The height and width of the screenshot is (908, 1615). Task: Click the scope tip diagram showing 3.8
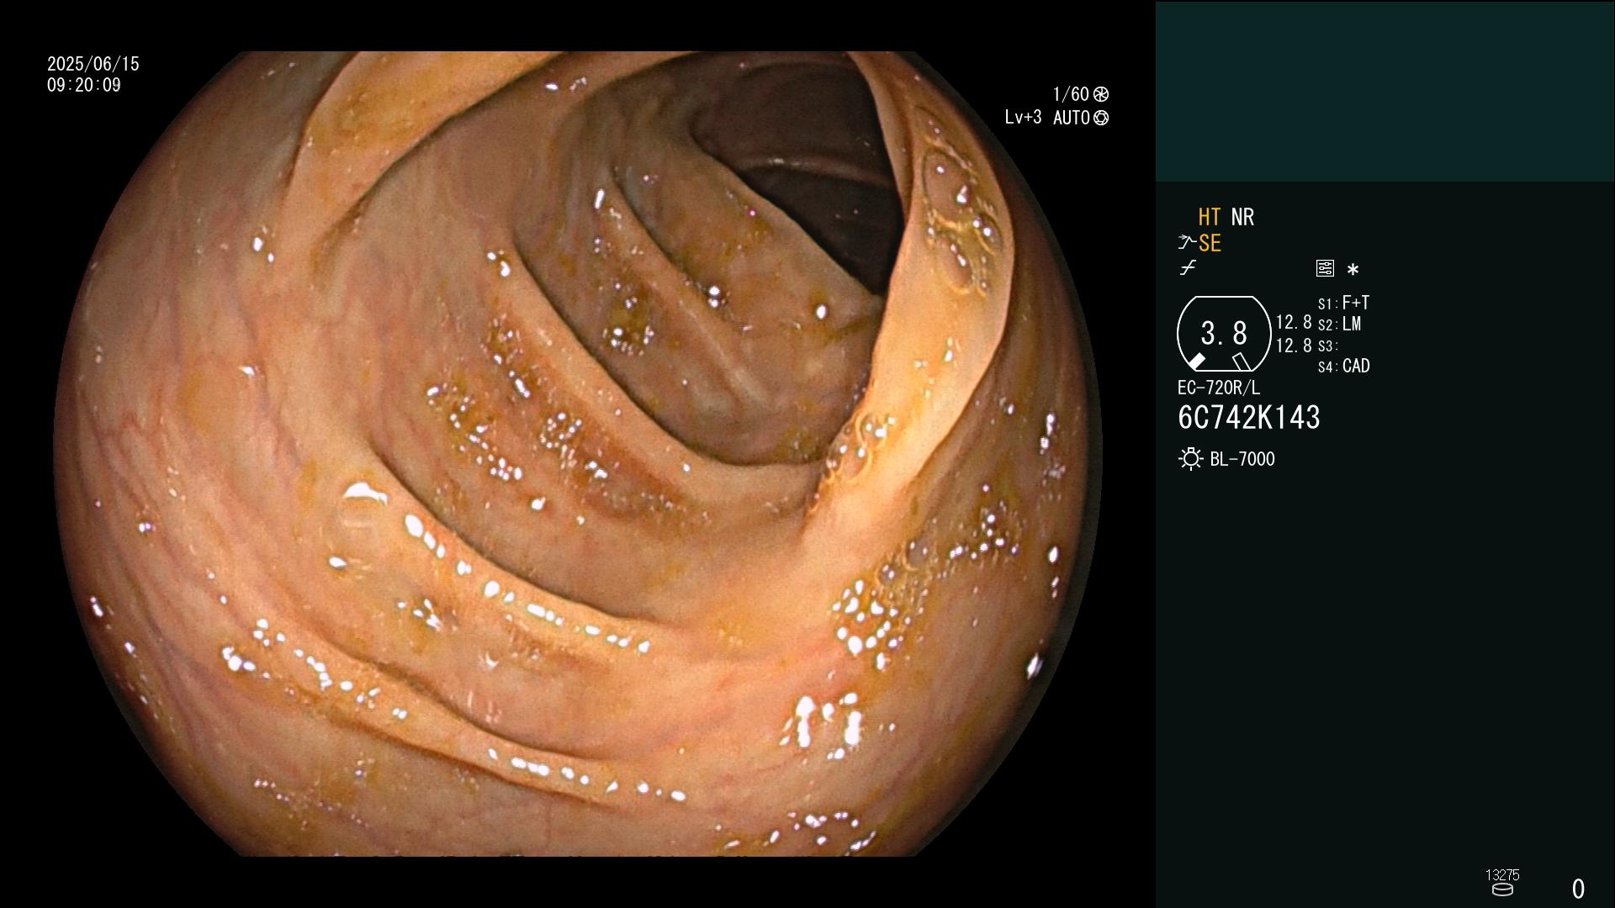1224,334
